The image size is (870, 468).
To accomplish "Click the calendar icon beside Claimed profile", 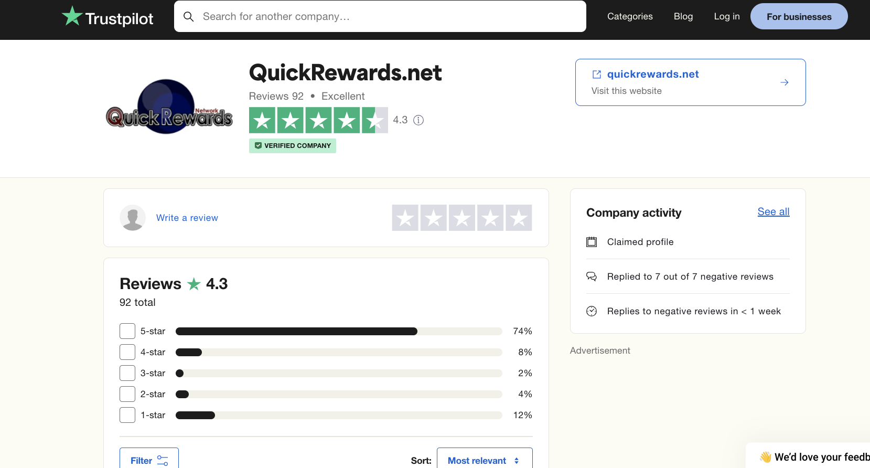I will point(592,242).
